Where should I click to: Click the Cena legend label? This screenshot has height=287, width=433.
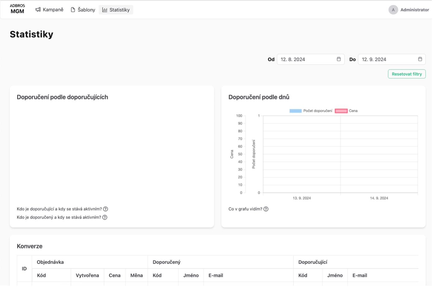coord(353,111)
